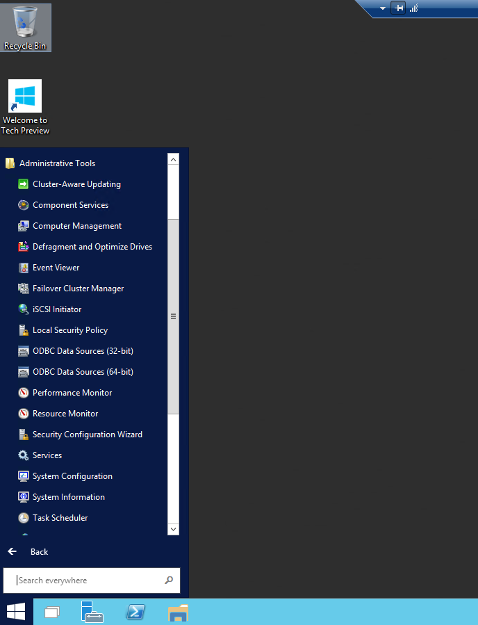Click the Resource Monitor icon
This screenshot has height=625, width=478.
point(24,414)
